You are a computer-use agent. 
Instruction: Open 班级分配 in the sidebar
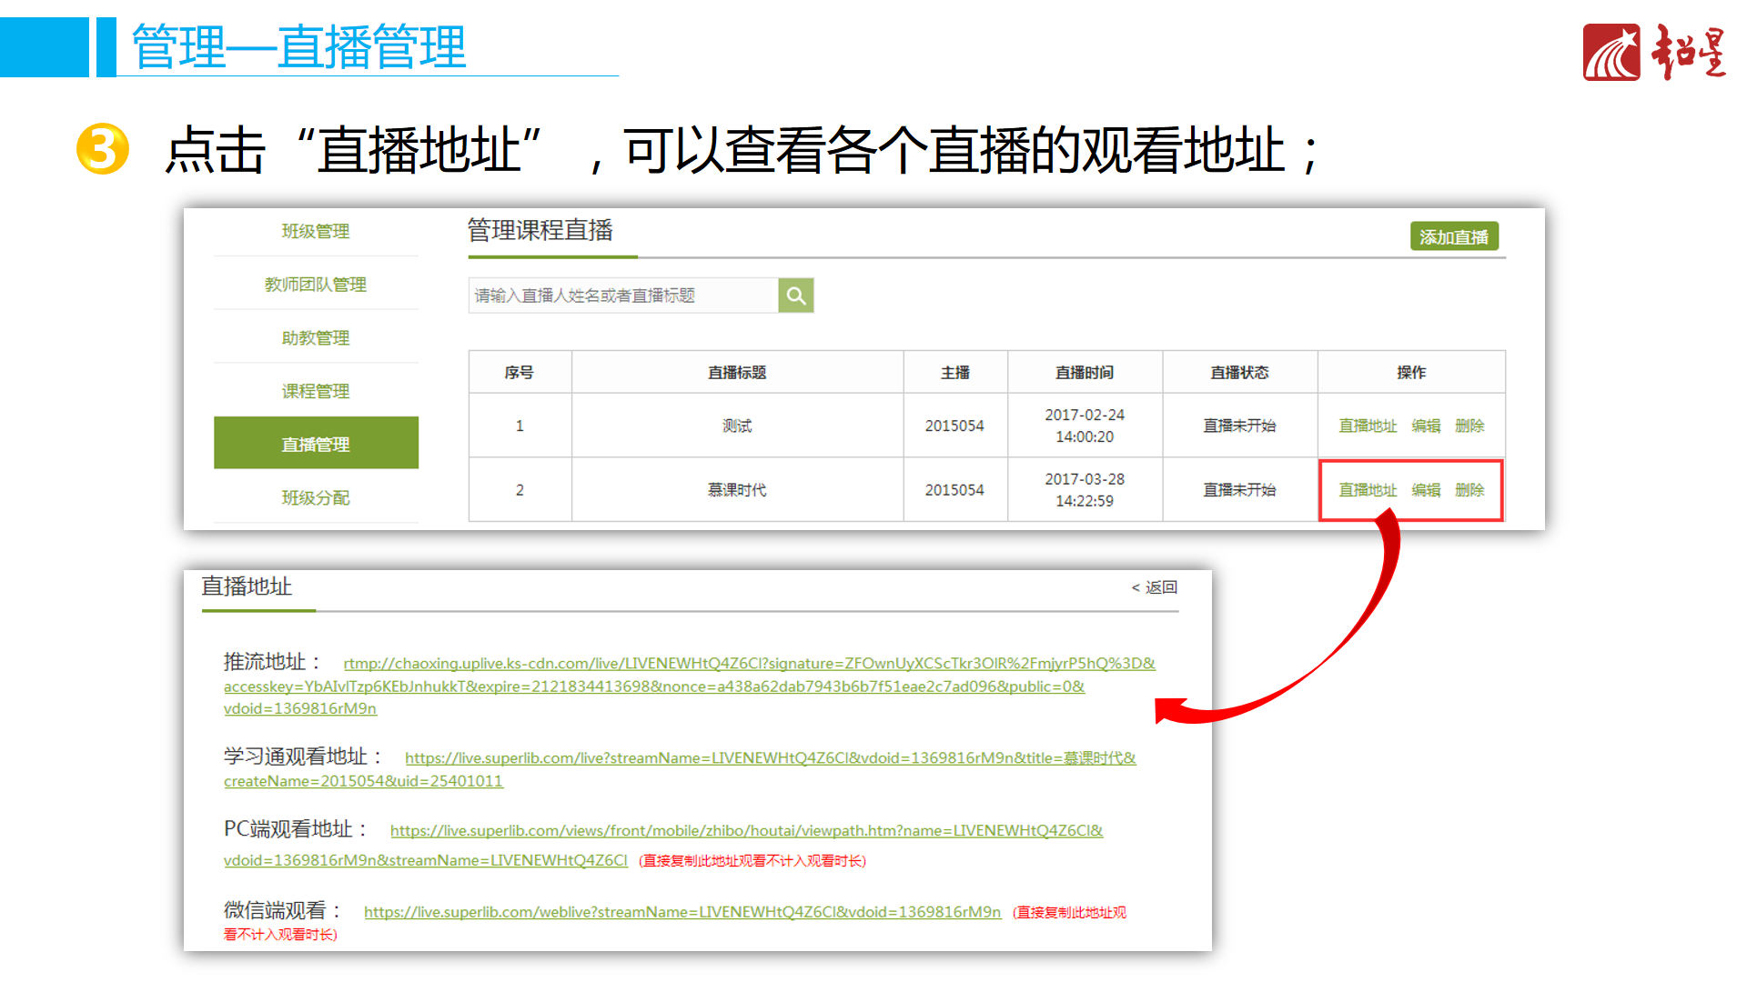pos(315,497)
